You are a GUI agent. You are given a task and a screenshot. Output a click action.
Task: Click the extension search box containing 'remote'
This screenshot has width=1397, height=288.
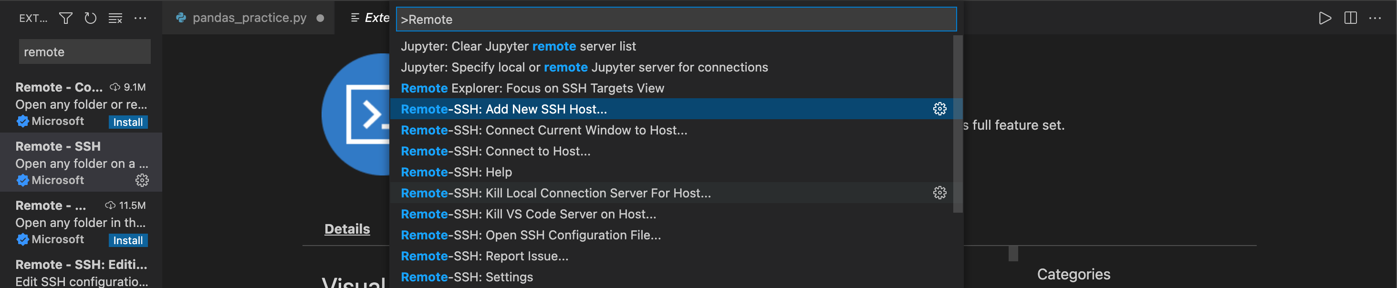tap(84, 51)
